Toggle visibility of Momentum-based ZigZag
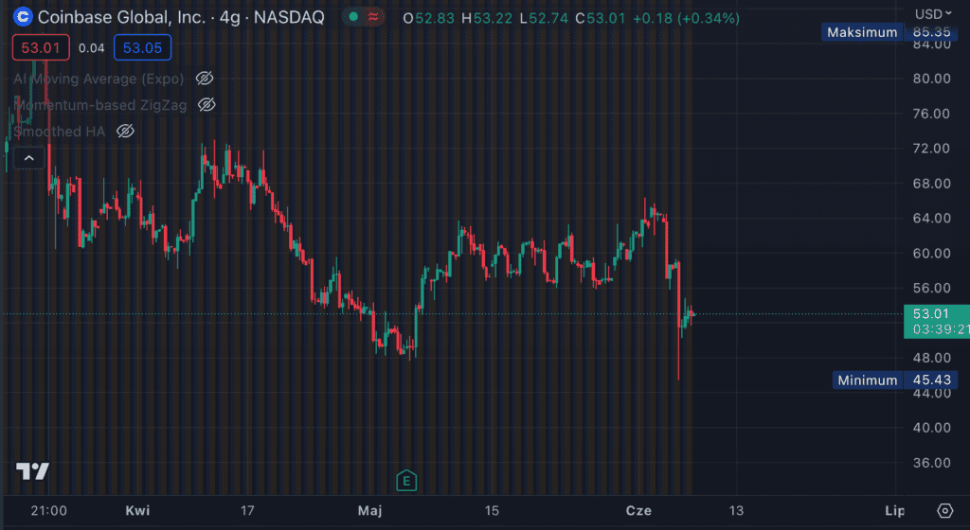 click(x=207, y=105)
